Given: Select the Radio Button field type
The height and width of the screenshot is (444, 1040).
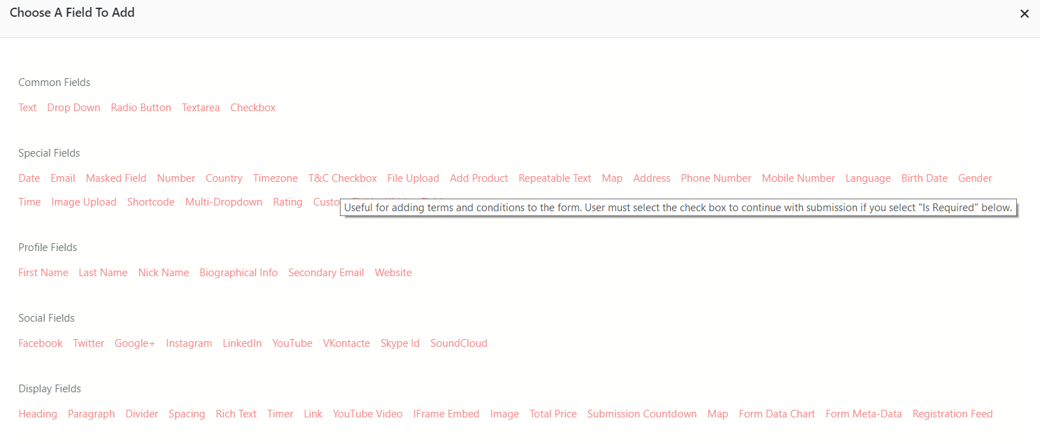Looking at the screenshot, I should click(x=141, y=108).
